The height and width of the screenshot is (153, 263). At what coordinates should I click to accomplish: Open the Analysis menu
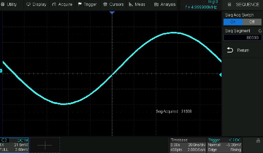(165, 4)
